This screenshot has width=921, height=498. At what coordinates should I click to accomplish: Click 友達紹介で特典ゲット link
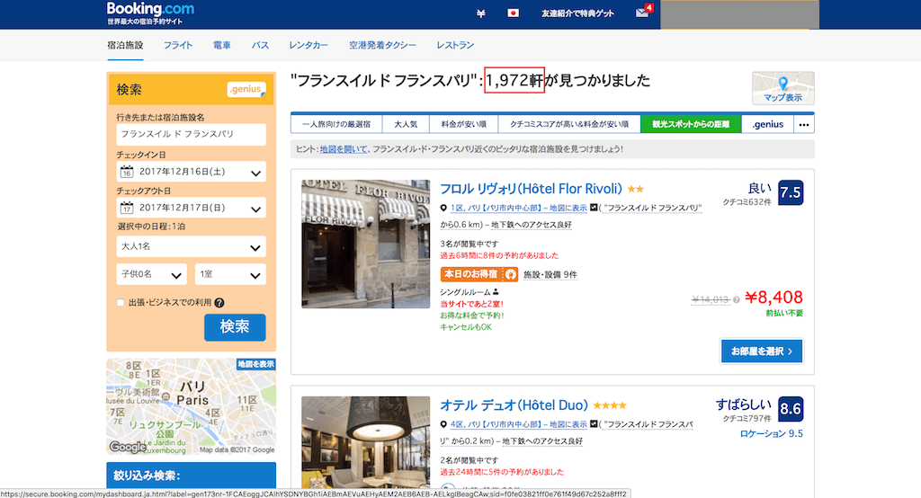point(577,13)
